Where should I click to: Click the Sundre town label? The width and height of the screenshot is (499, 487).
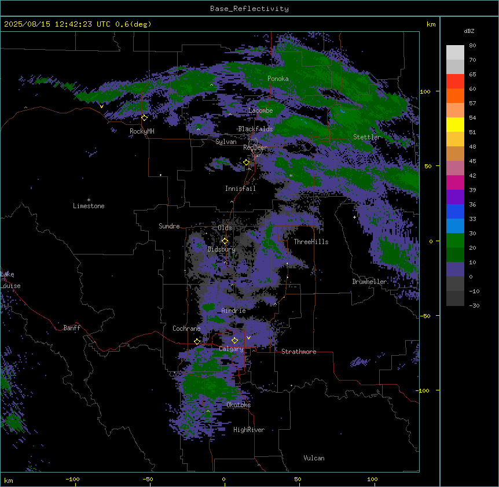(x=169, y=226)
